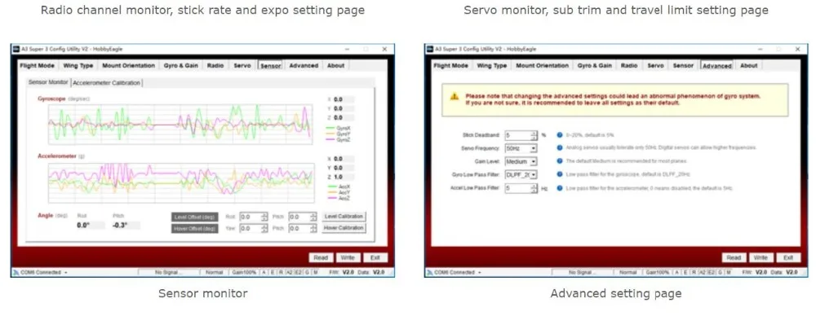Adjust the Stick Deadband spinner arrows
This screenshot has width=816, height=316.
pos(534,135)
